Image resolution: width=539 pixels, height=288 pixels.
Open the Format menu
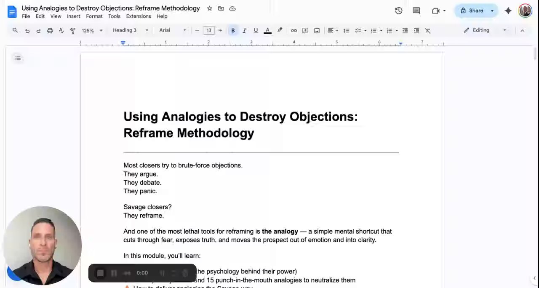click(94, 16)
